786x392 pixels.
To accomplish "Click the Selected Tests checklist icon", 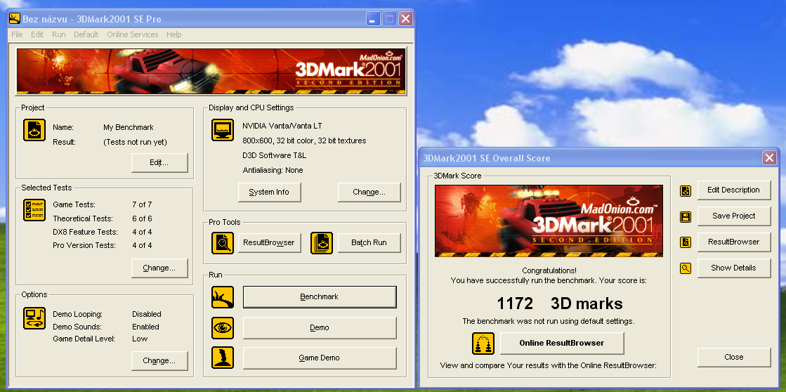I will click(34, 209).
